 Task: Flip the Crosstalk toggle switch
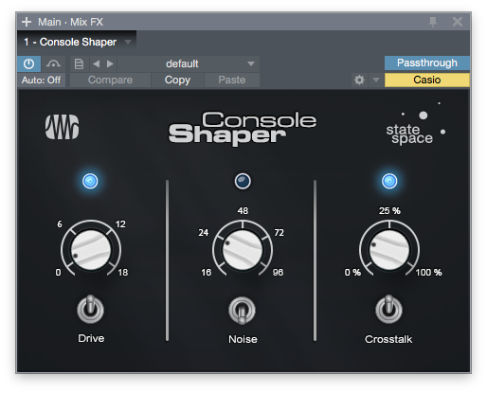click(x=388, y=310)
